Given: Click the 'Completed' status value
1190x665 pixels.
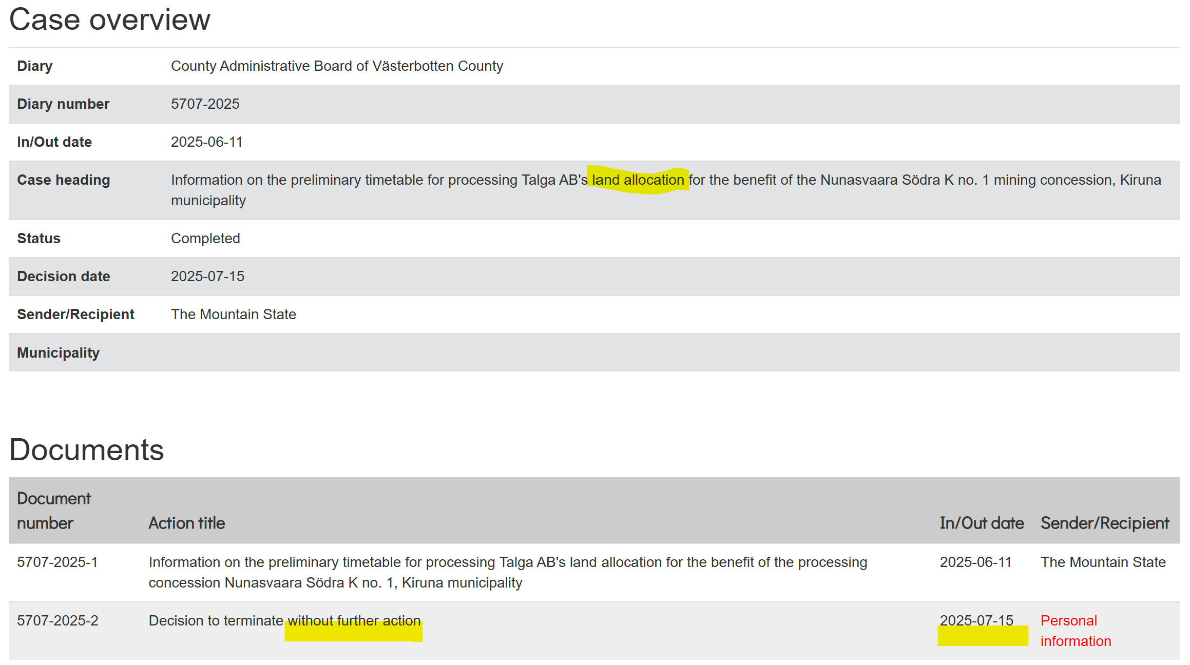Looking at the screenshot, I should tap(205, 239).
